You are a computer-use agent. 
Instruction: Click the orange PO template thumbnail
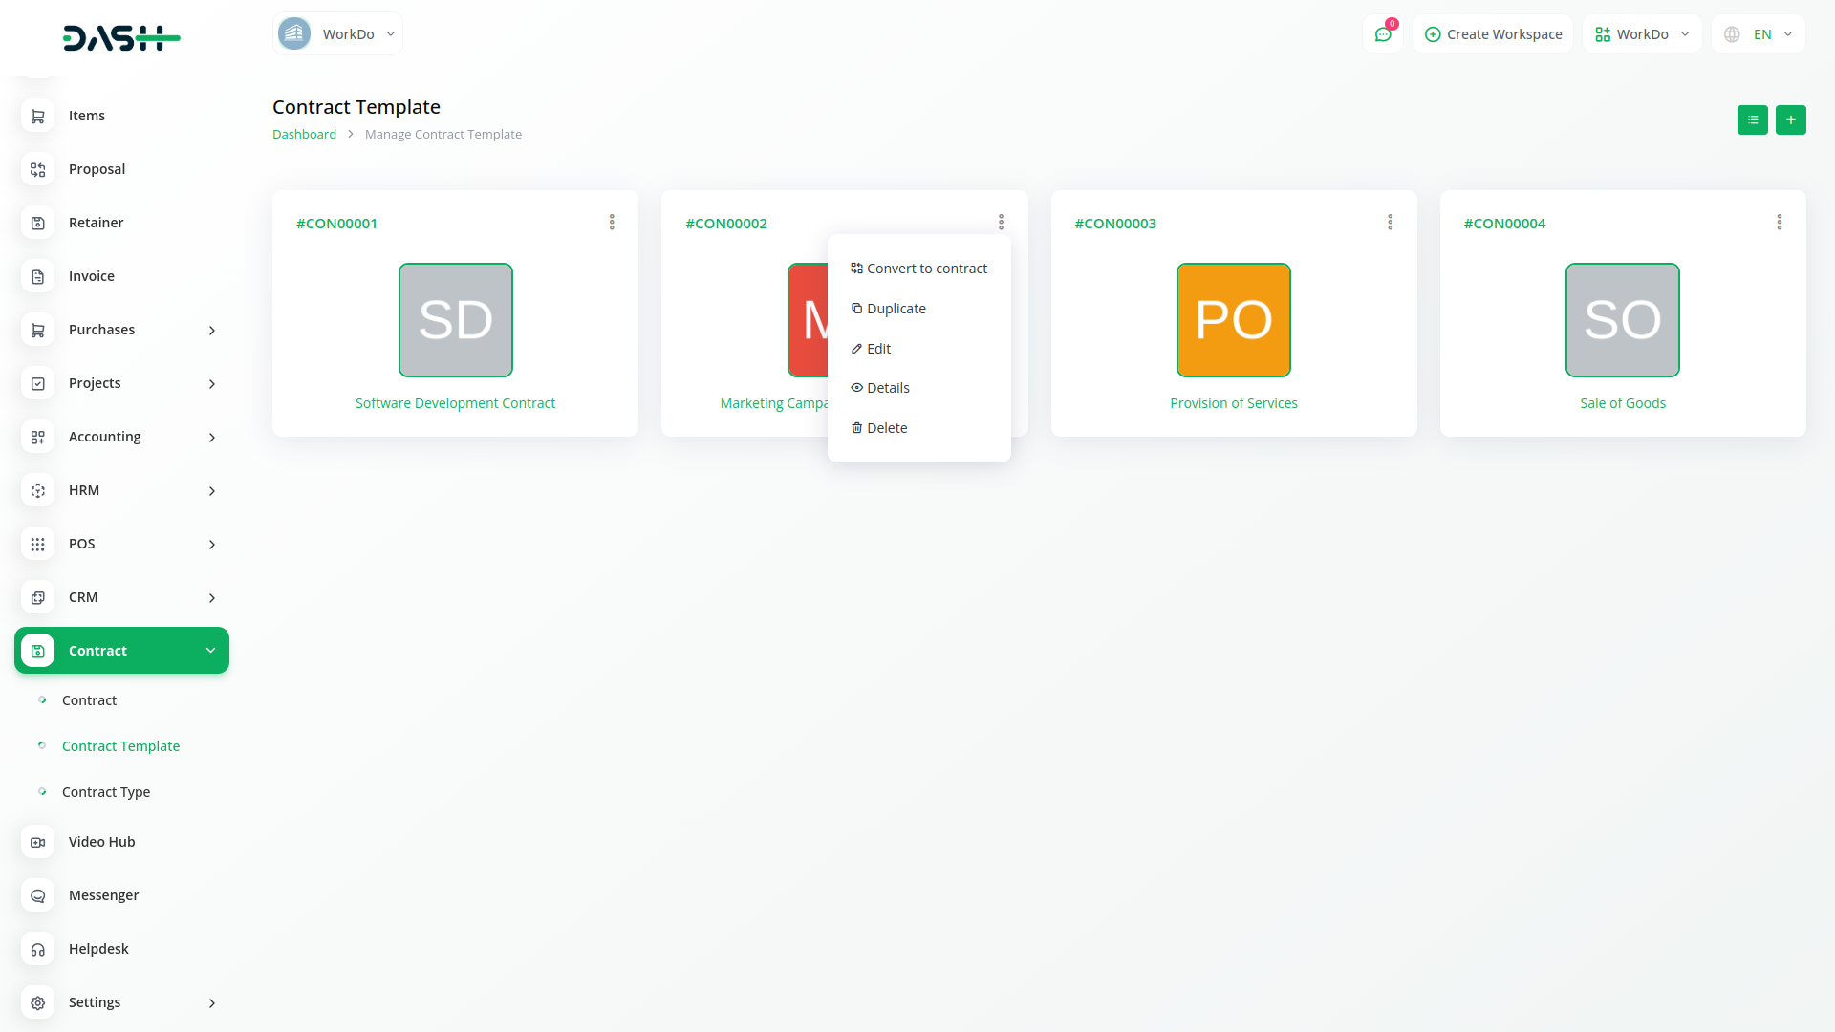[x=1233, y=320]
